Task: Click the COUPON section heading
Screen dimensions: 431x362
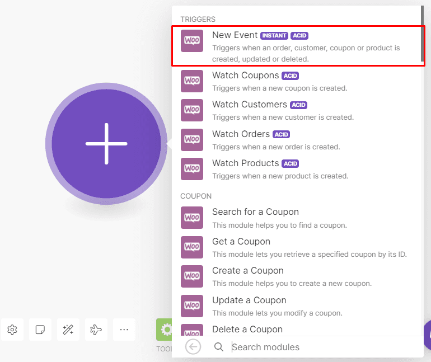Action: [196, 196]
